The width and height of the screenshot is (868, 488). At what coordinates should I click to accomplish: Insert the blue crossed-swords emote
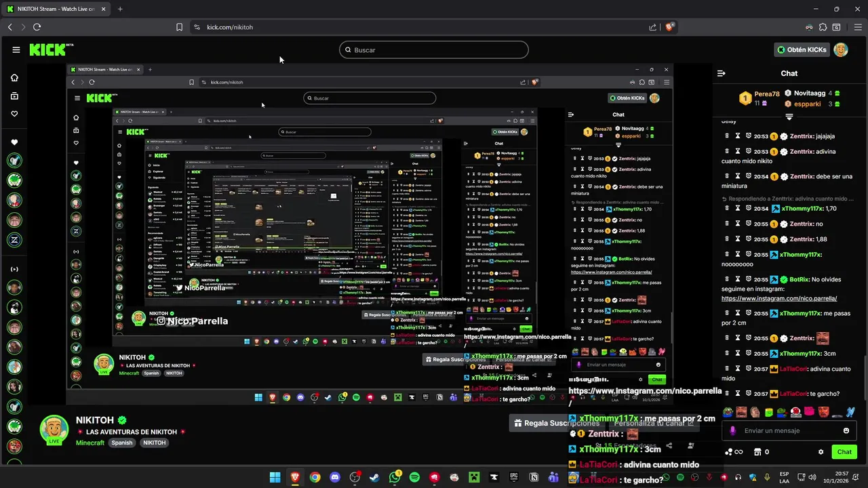(850, 412)
